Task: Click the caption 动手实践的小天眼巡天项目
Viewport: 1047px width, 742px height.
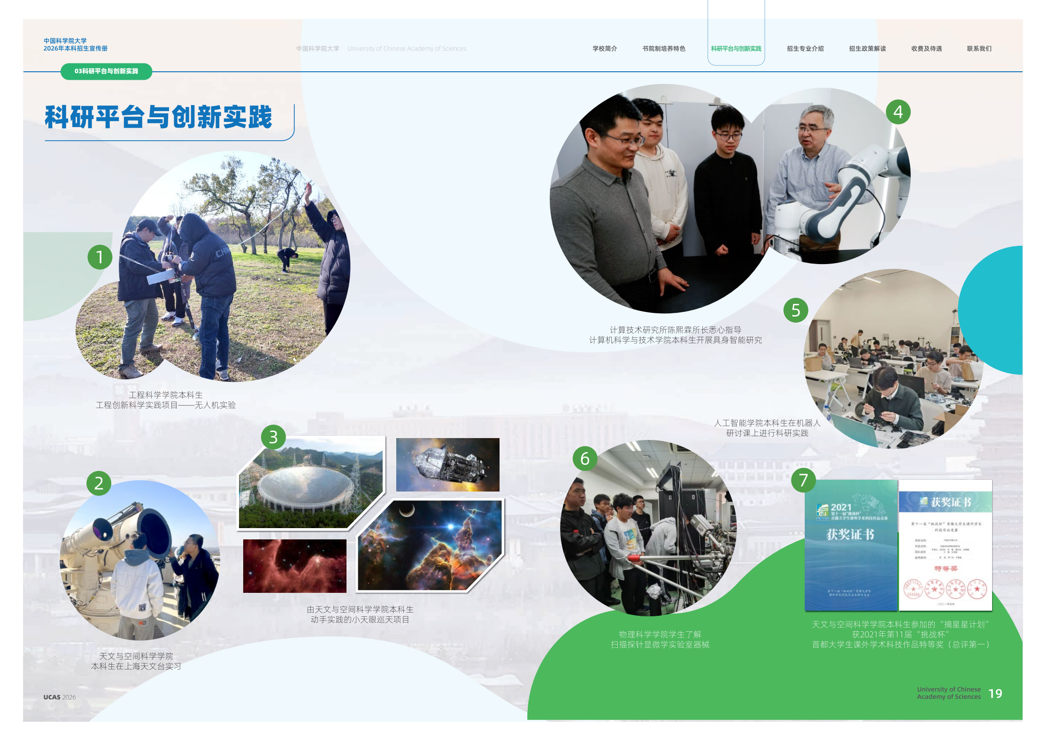Action: 360,620
